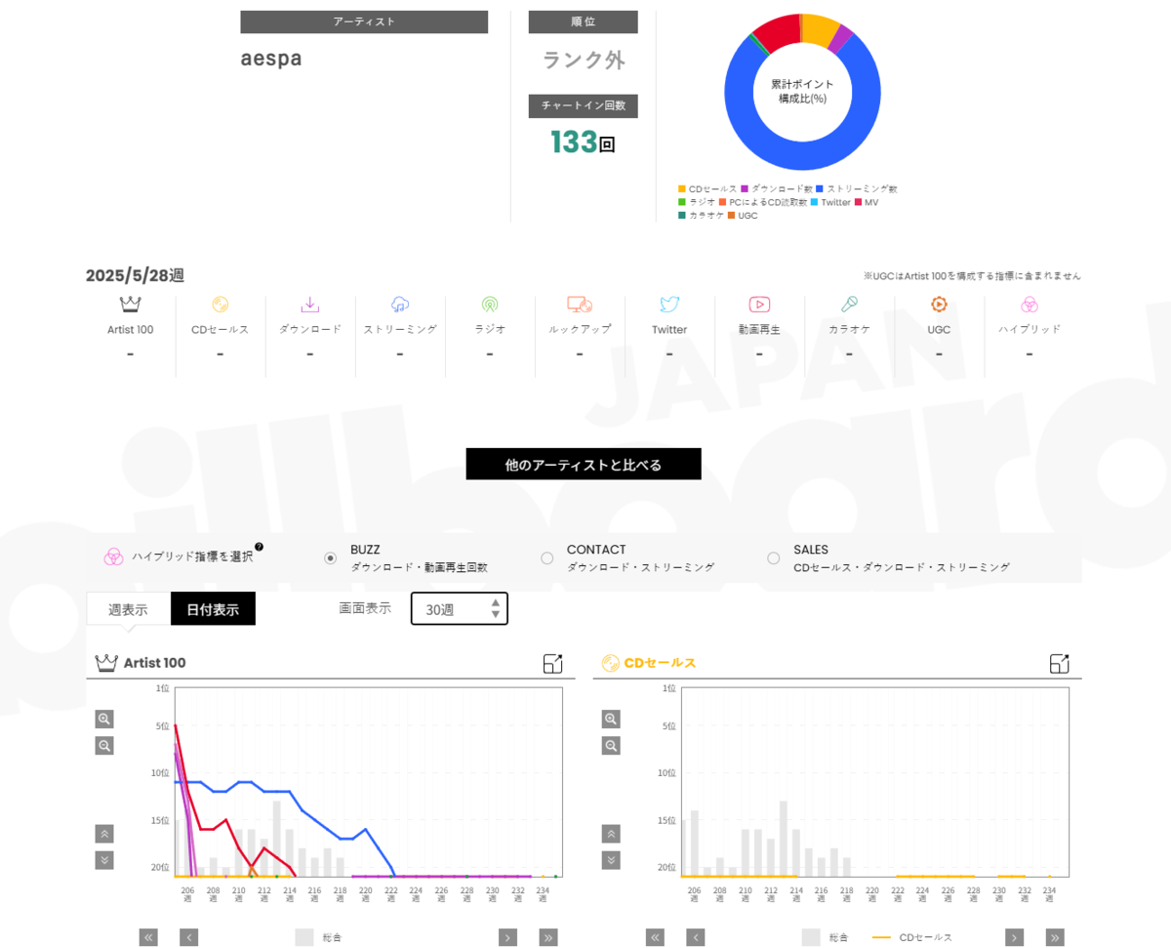Toggle CDセールス line in chart legend

[x=911, y=937]
